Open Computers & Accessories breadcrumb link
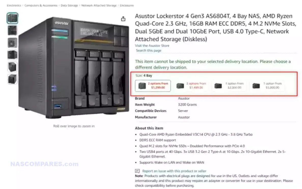The height and width of the screenshot is (189, 302). 41,5
